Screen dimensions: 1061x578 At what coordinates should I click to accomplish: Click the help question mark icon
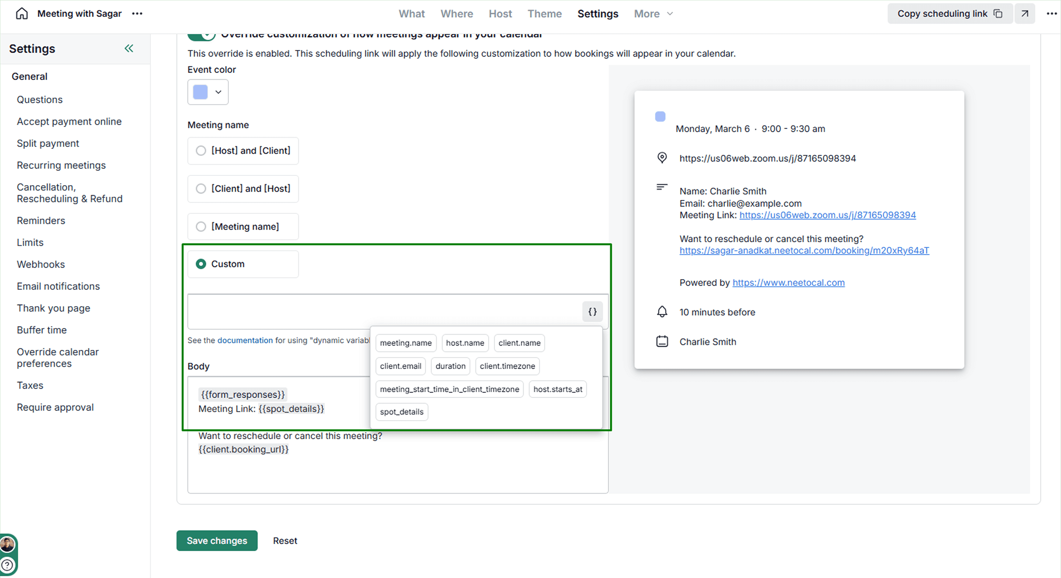pyautogui.click(x=7, y=565)
